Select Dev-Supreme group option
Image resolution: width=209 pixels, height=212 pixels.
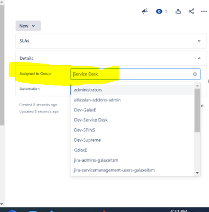coord(132,140)
